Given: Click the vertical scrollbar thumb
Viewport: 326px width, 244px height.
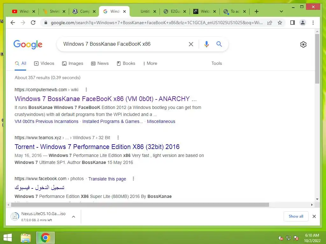Looking at the screenshot, I should point(317,59).
